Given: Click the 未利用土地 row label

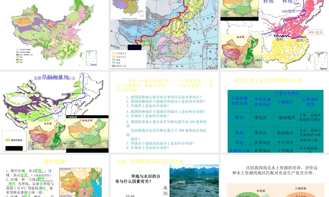Looking at the screenshot, I should 239,150.
